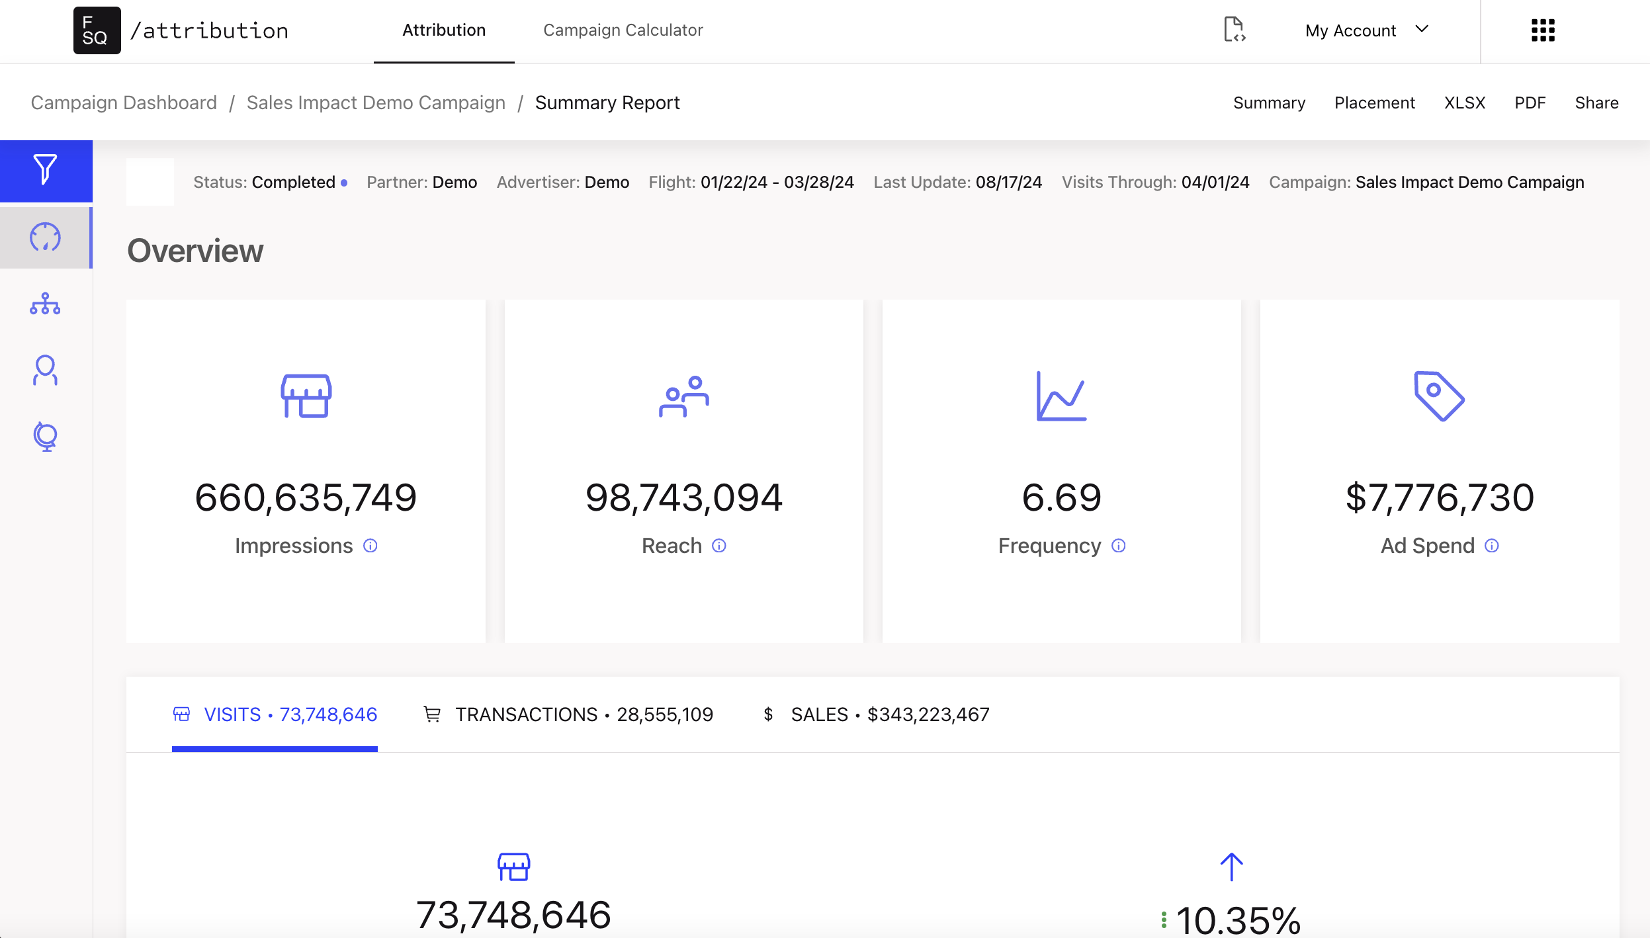Click the advertiser logo thumbnail placeholder
This screenshot has height=938, width=1650.
tap(150, 182)
